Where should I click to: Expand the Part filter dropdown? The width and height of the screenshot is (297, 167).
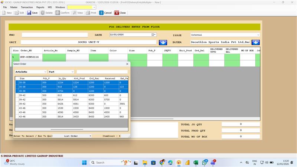[x=72, y=72]
